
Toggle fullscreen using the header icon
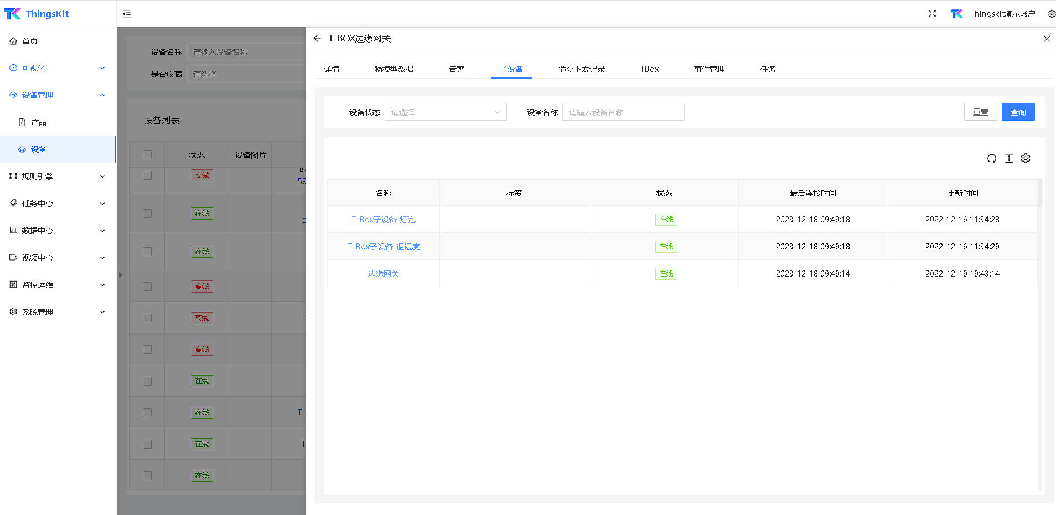pyautogui.click(x=932, y=14)
